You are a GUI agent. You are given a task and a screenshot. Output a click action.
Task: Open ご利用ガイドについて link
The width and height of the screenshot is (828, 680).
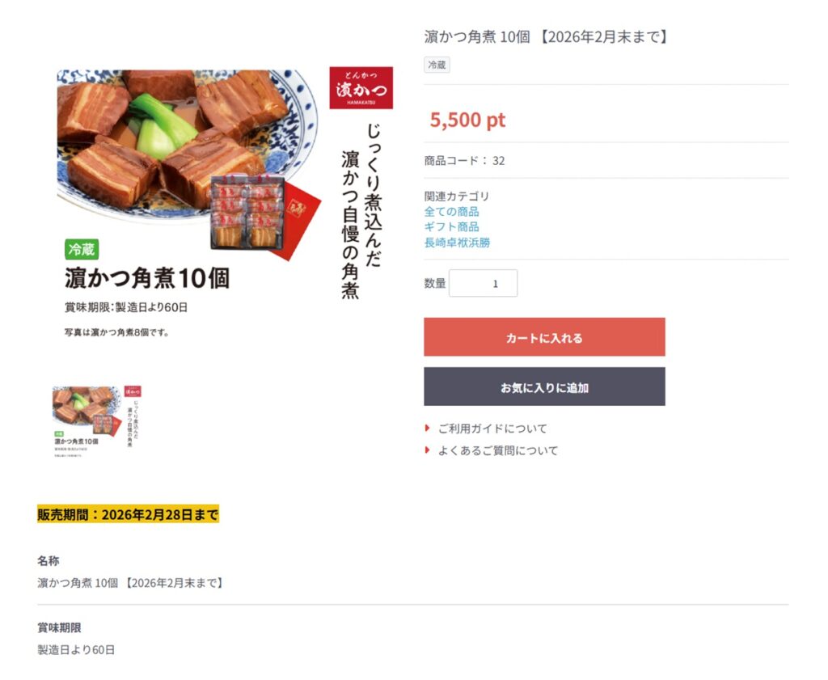492,429
